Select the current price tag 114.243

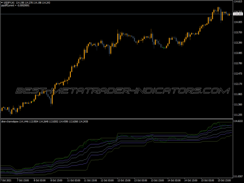click(238, 14)
